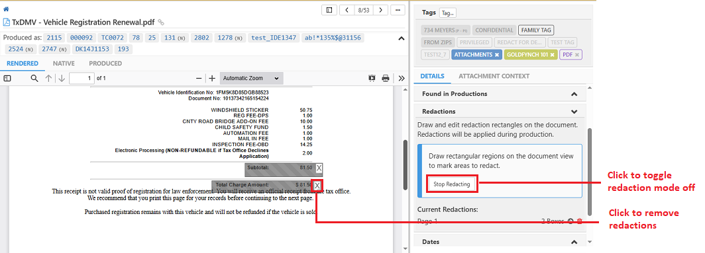Viewport: 705px width, 253px height.
Task: Apply the REDACT FOR DE... tag
Action: pyautogui.click(x=520, y=42)
